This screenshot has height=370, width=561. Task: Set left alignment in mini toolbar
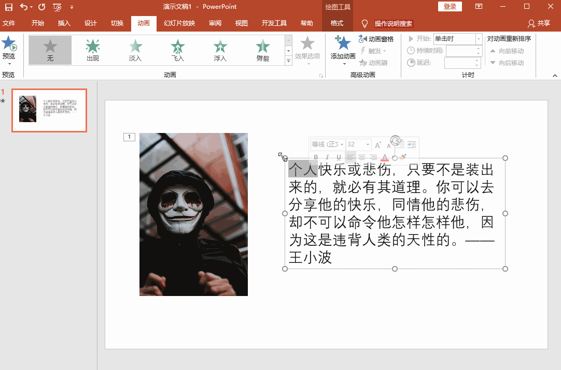[350, 157]
